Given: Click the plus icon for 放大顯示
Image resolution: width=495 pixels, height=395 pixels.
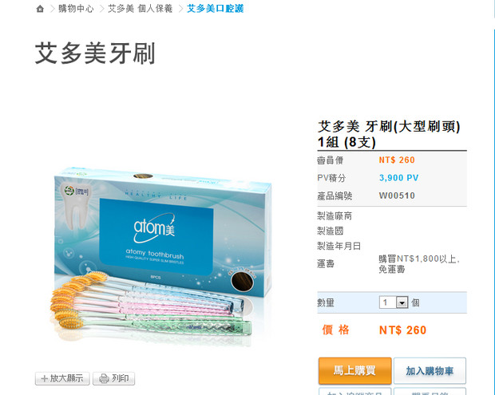Looking at the screenshot, I should click(x=45, y=378).
